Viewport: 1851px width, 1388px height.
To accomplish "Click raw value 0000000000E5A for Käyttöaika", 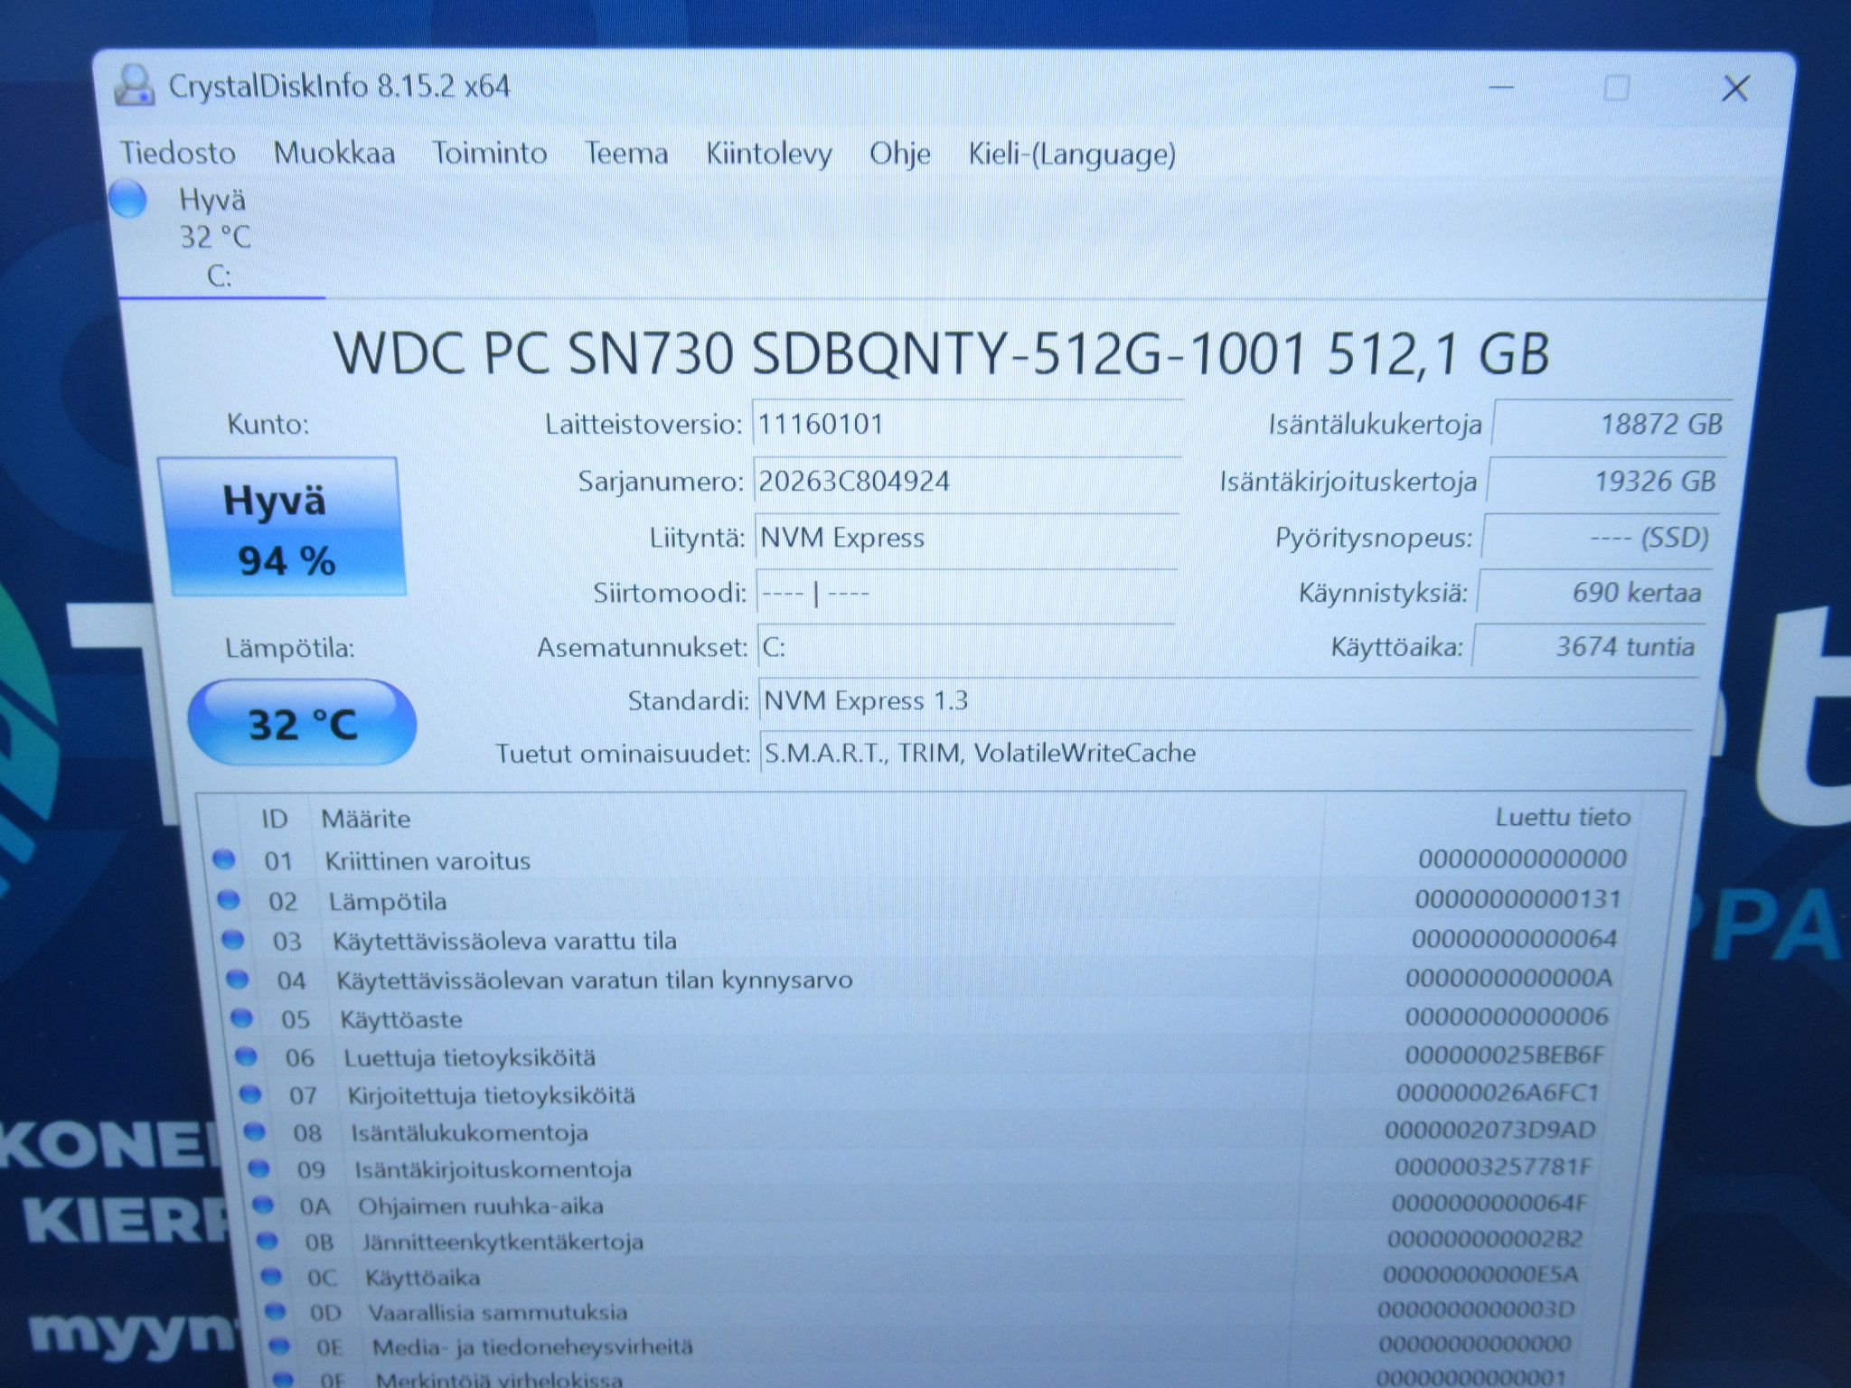I will [x=1480, y=1274].
